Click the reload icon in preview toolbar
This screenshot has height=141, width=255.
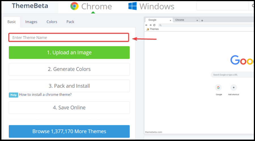154,25
